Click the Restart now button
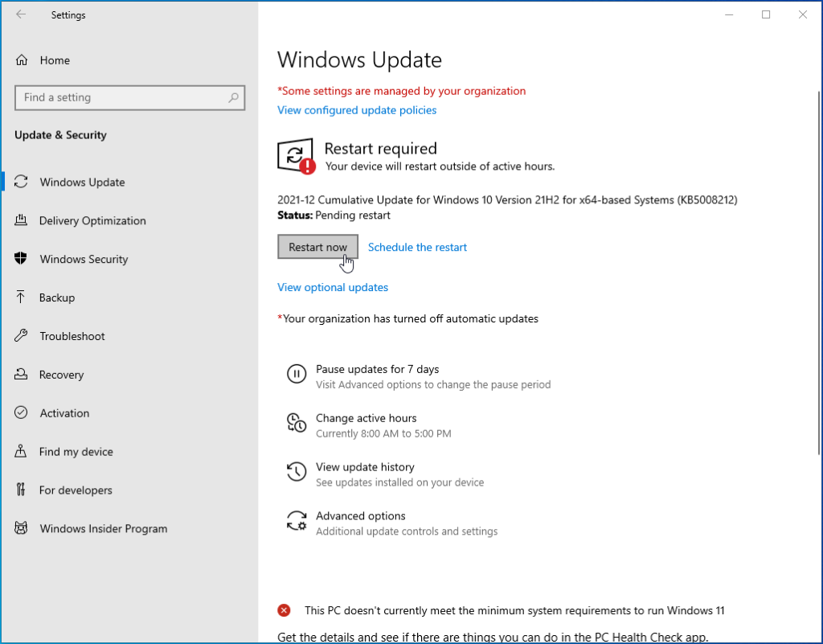823x644 pixels. pos(317,247)
